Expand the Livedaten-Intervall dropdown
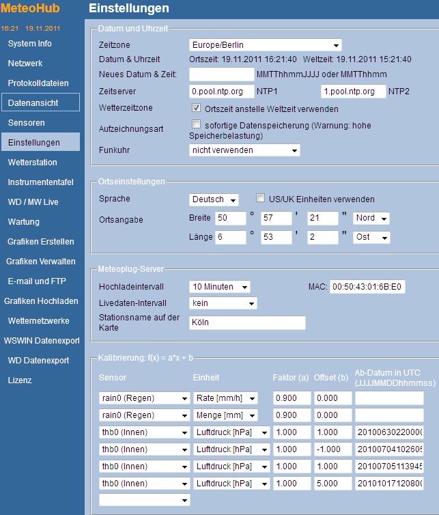 (x=223, y=303)
